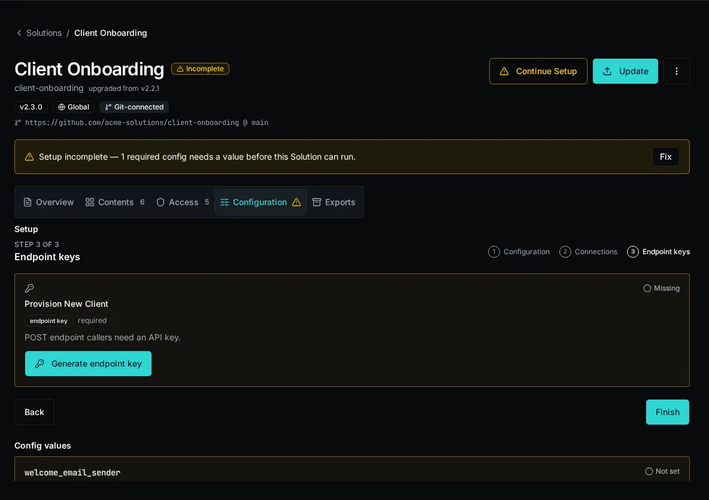Click the Not set status indicator
This screenshot has width=709, height=500.
pos(662,471)
